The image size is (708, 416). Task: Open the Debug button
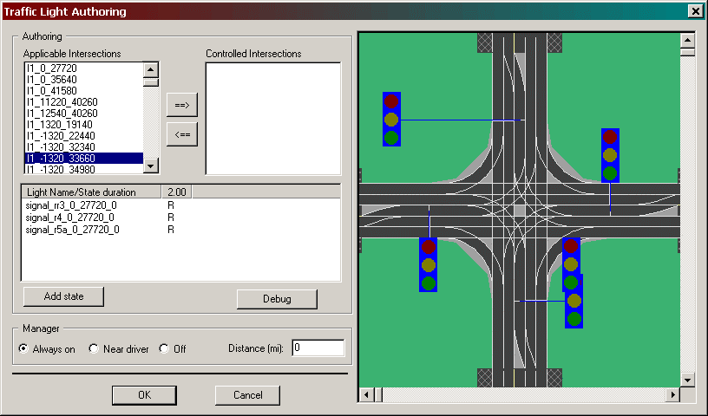coord(277,299)
